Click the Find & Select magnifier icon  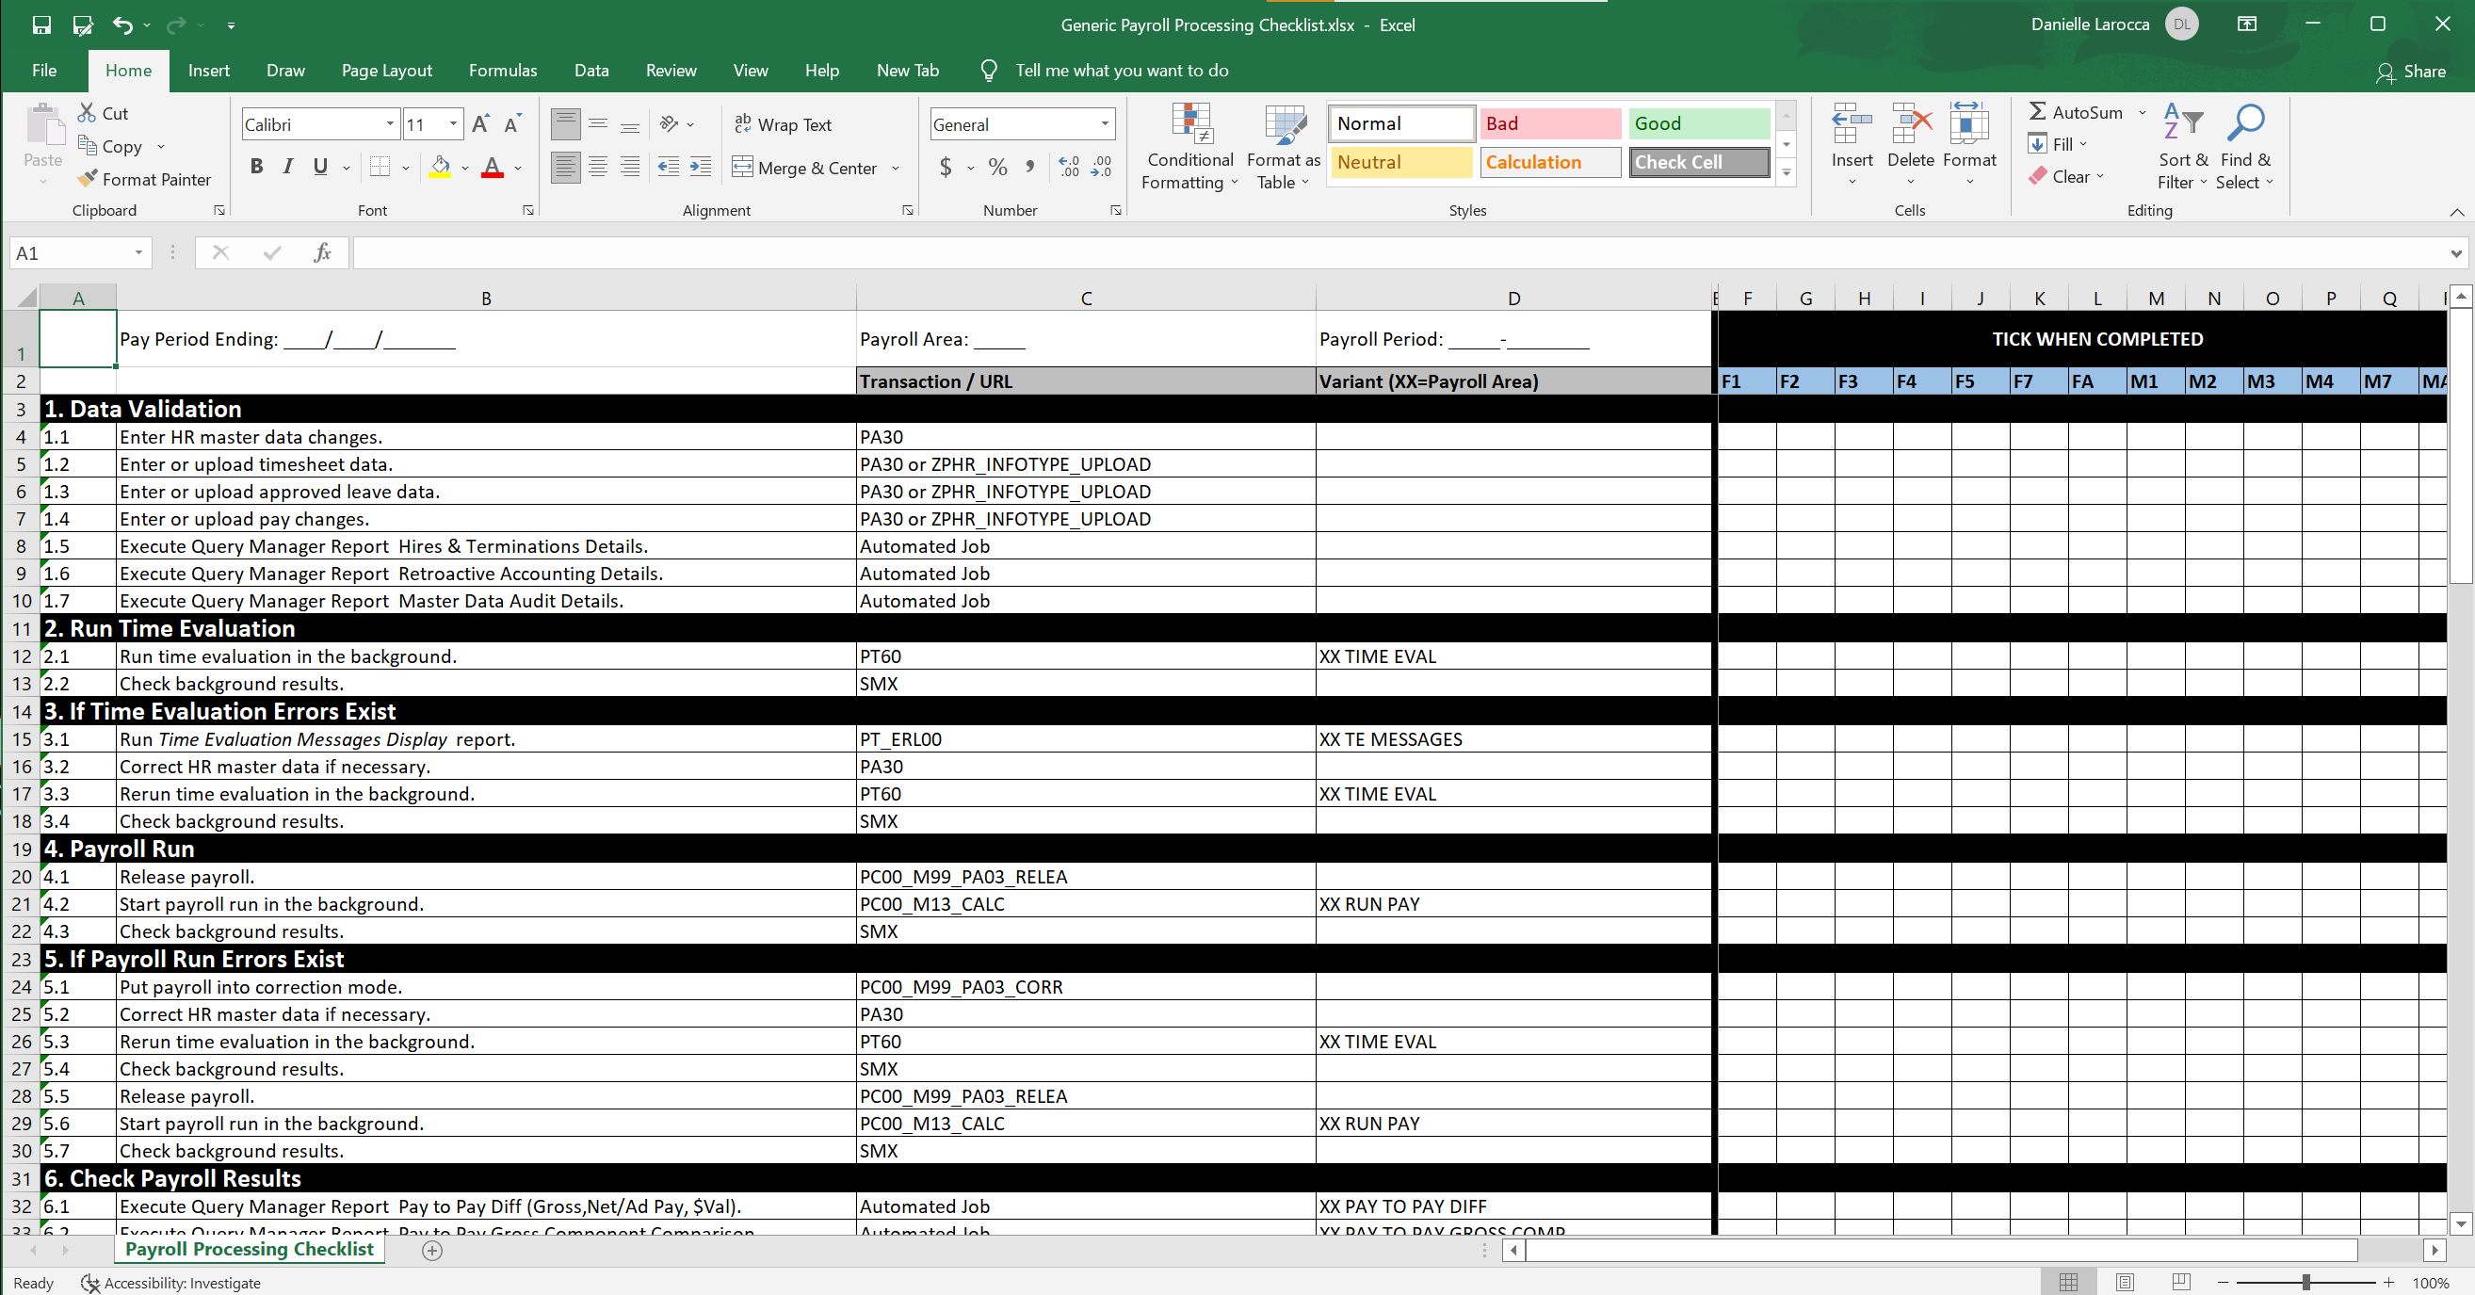click(x=2244, y=125)
